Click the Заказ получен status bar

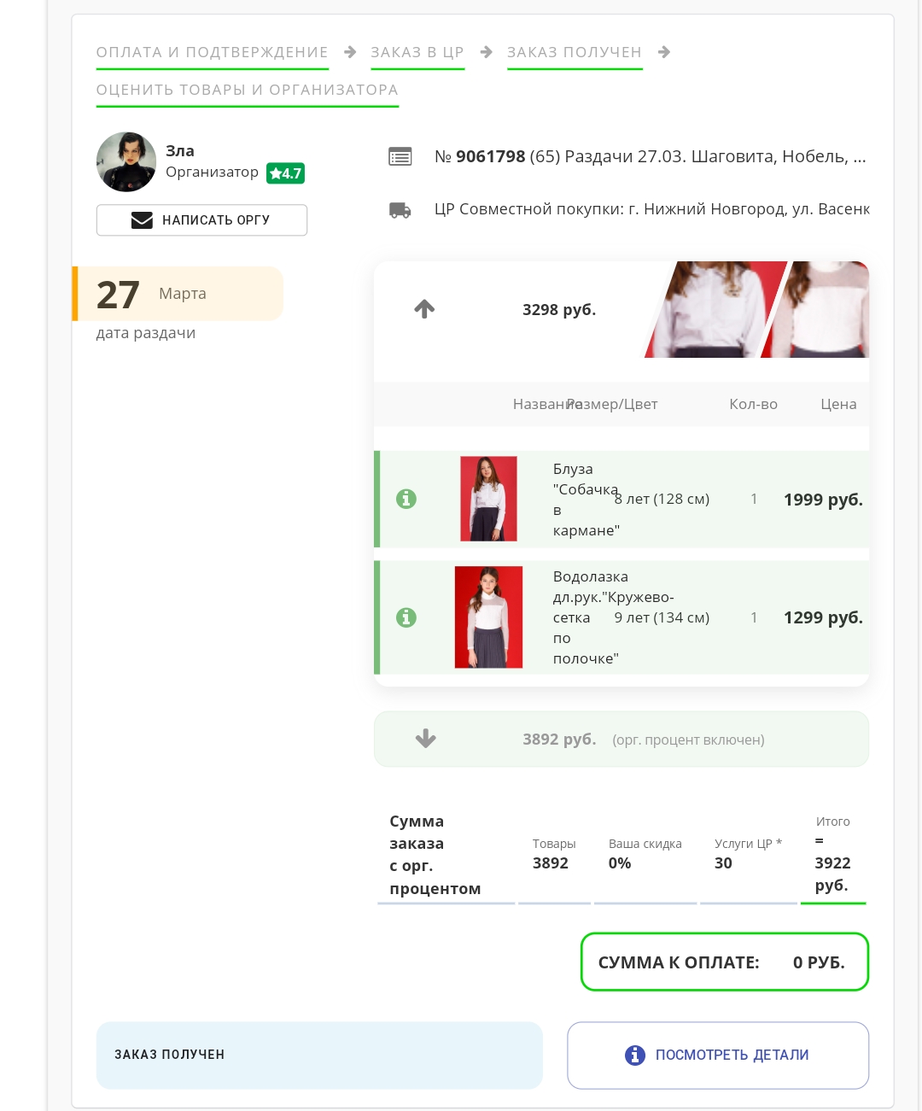tap(319, 1055)
